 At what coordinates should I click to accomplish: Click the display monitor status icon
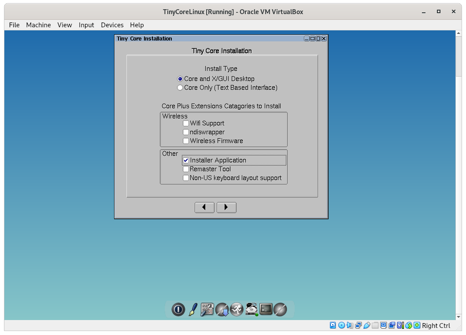383,325
